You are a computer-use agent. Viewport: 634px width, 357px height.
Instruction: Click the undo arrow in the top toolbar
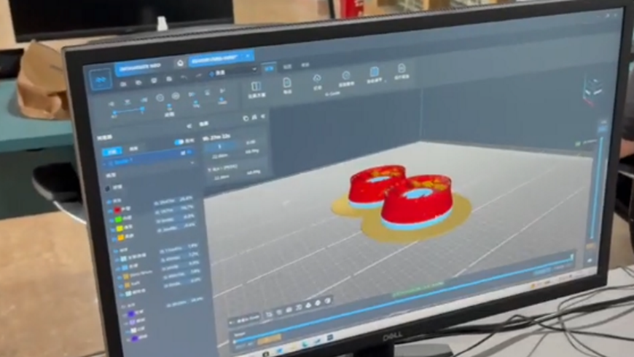(x=184, y=77)
